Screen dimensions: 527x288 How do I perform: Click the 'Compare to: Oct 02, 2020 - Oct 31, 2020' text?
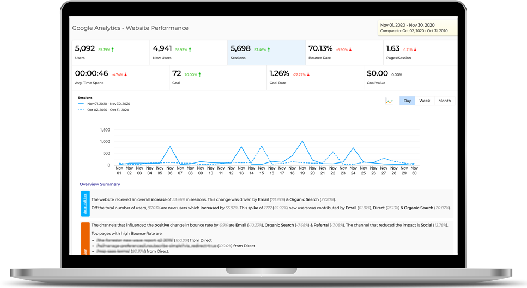click(414, 31)
